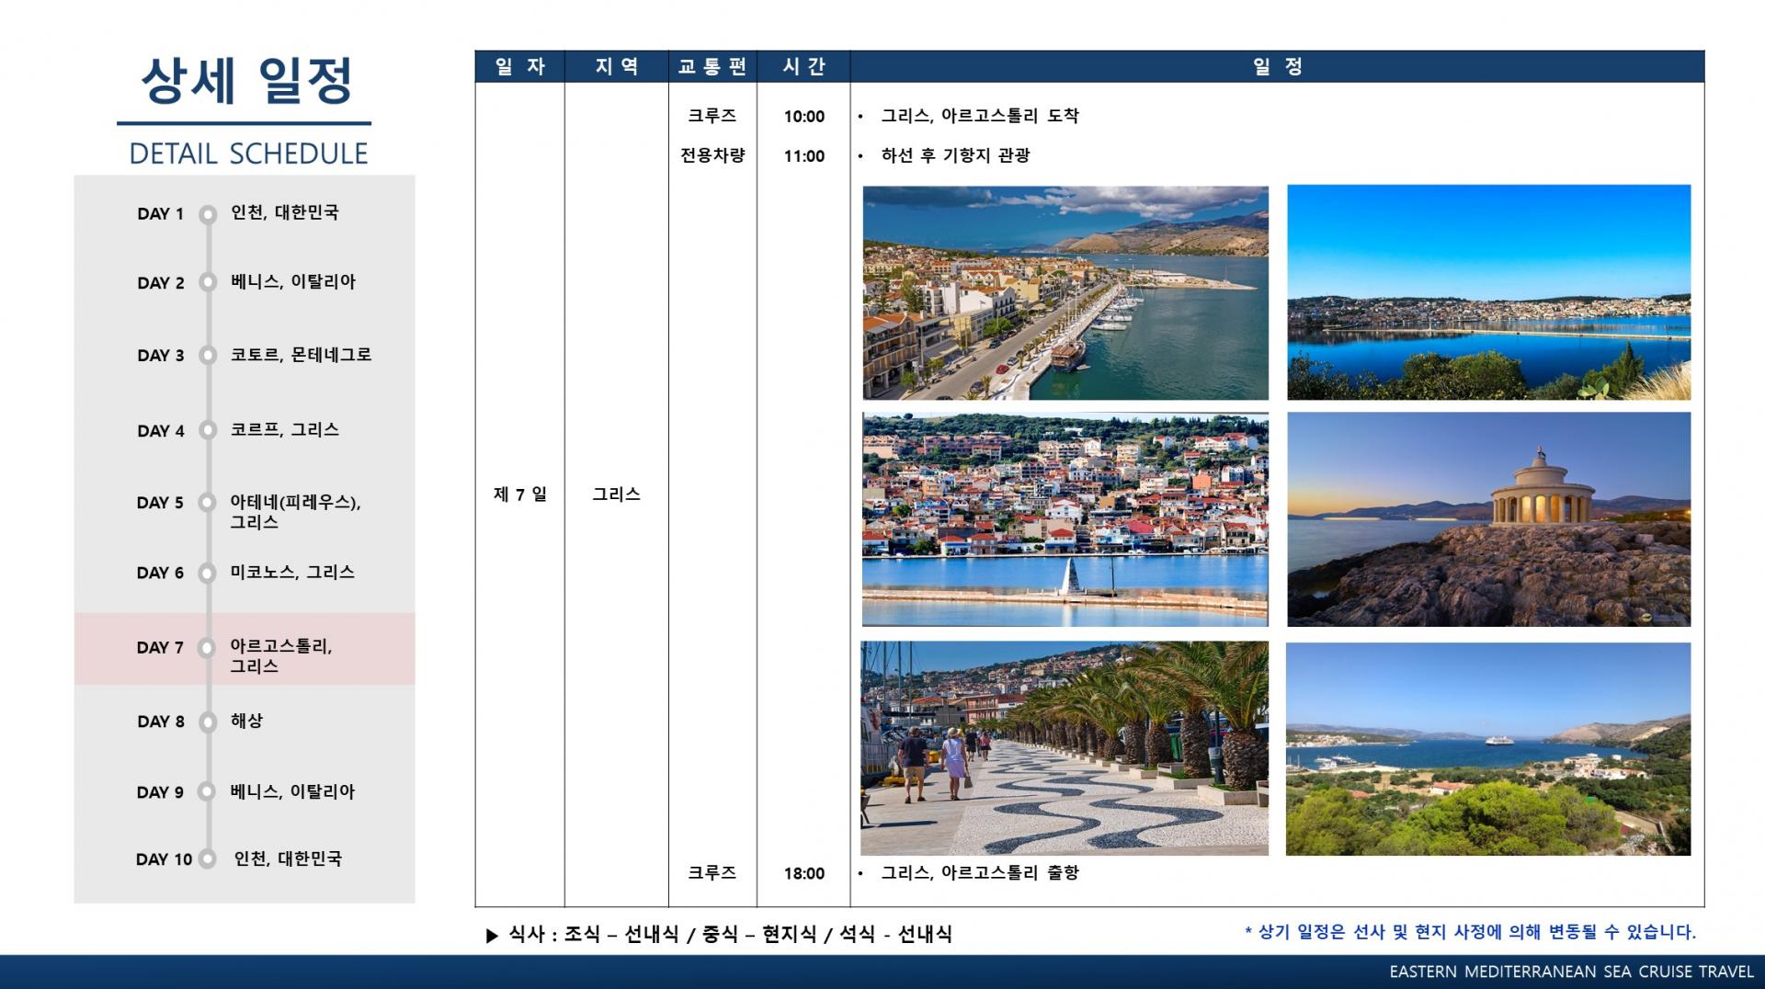Click the '베니스, 이탈리아' text beside DAY 2
The width and height of the screenshot is (1765, 989).
click(293, 281)
